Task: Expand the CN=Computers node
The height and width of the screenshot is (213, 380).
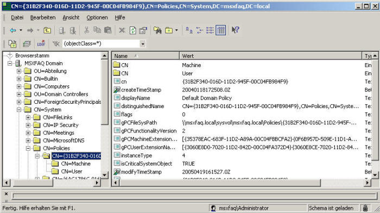Action: [x=19, y=86]
